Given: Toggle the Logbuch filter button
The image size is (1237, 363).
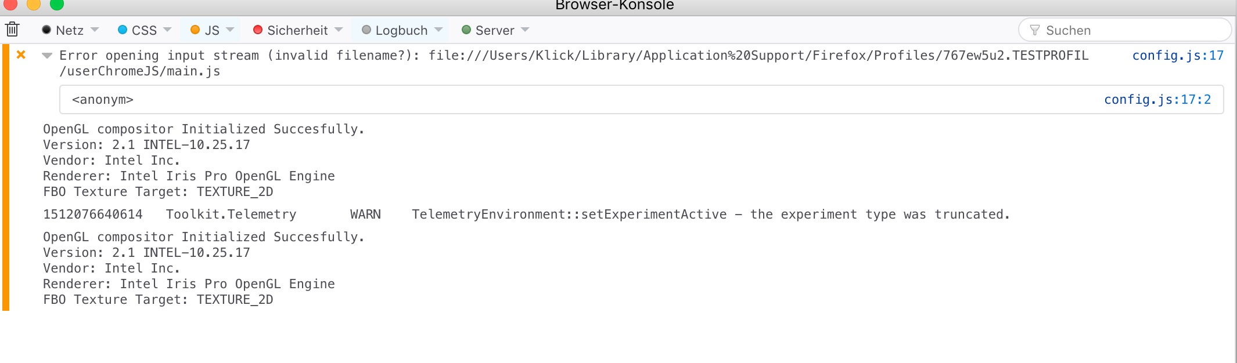Looking at the screenshot, I should click(x=395, y=30).
